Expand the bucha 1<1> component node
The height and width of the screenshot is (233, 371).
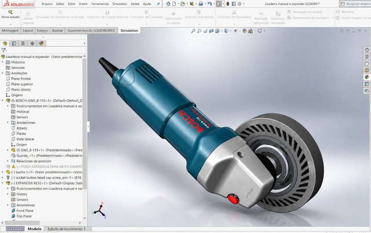coord(2,172)
